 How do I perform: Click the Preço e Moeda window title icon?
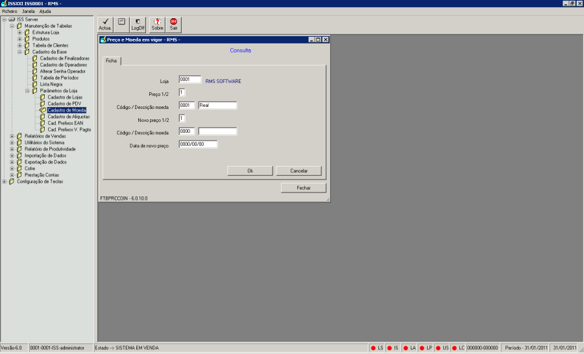[x=104, y=40]
